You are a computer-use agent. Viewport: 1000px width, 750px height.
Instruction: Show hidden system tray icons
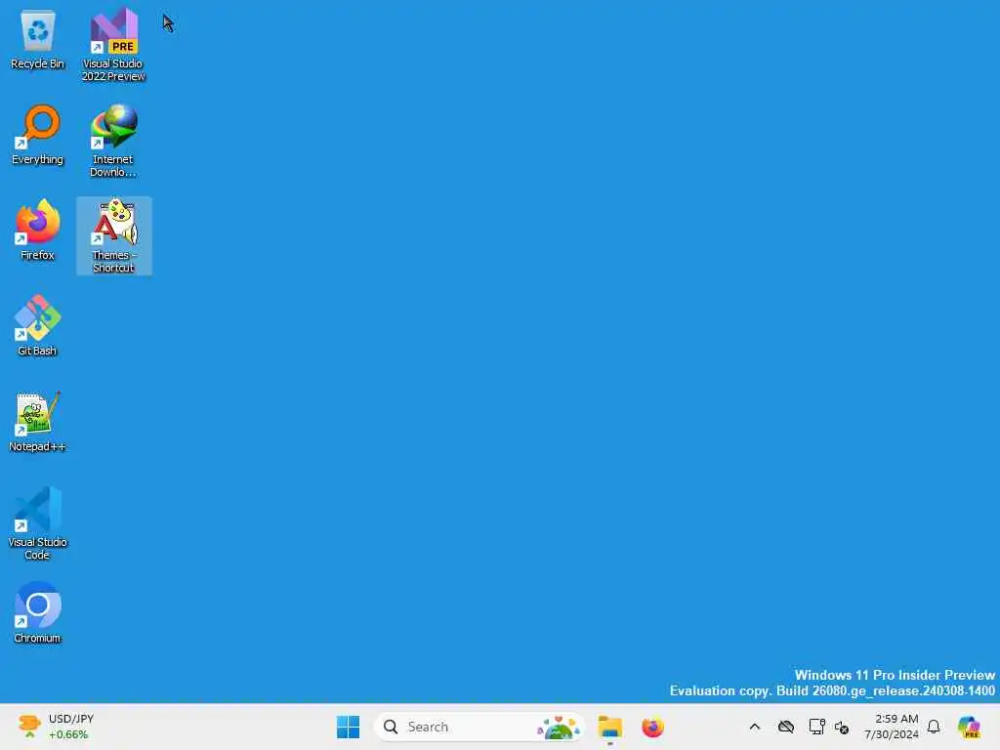(x=755, y=727)
